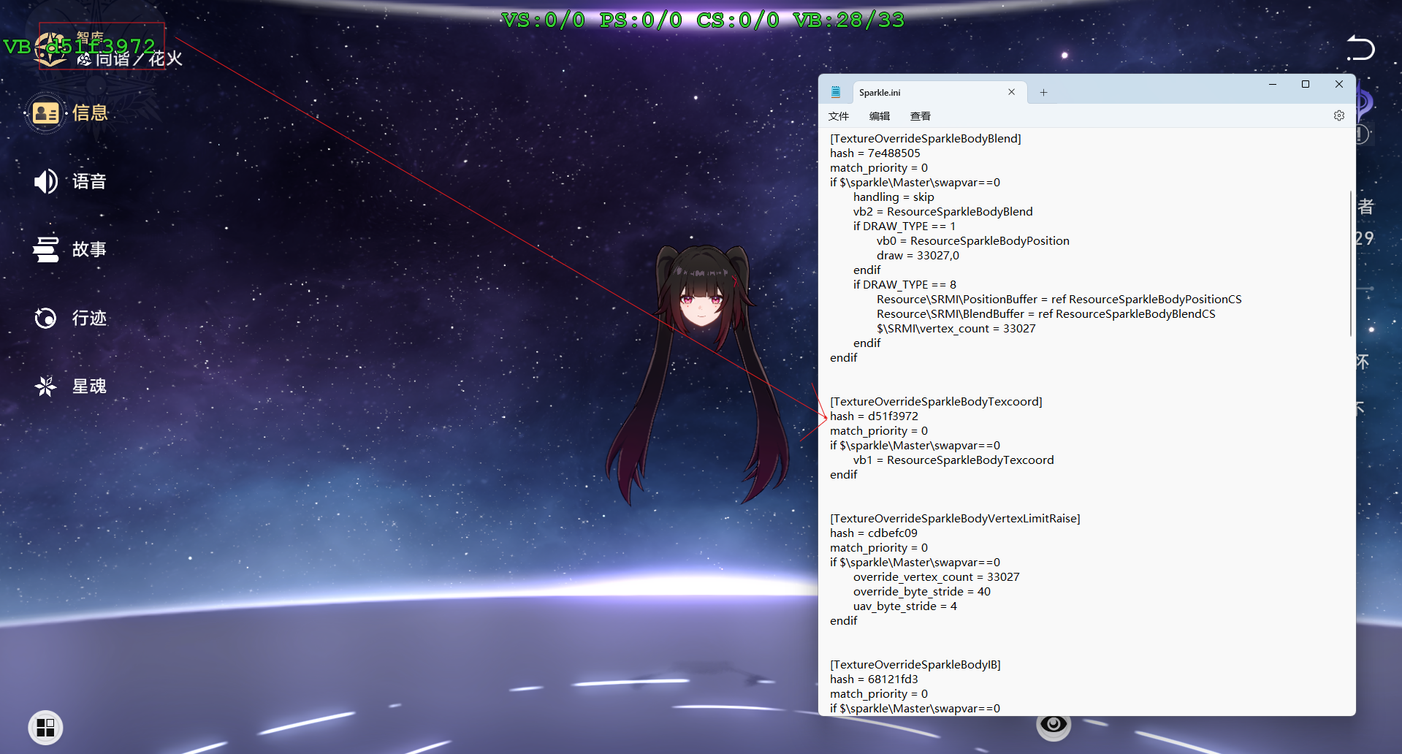The width and height of the screenshot is (1402, 754).
Task: Click the line 'draw = 33027,0'
Action: coord(918,256)
